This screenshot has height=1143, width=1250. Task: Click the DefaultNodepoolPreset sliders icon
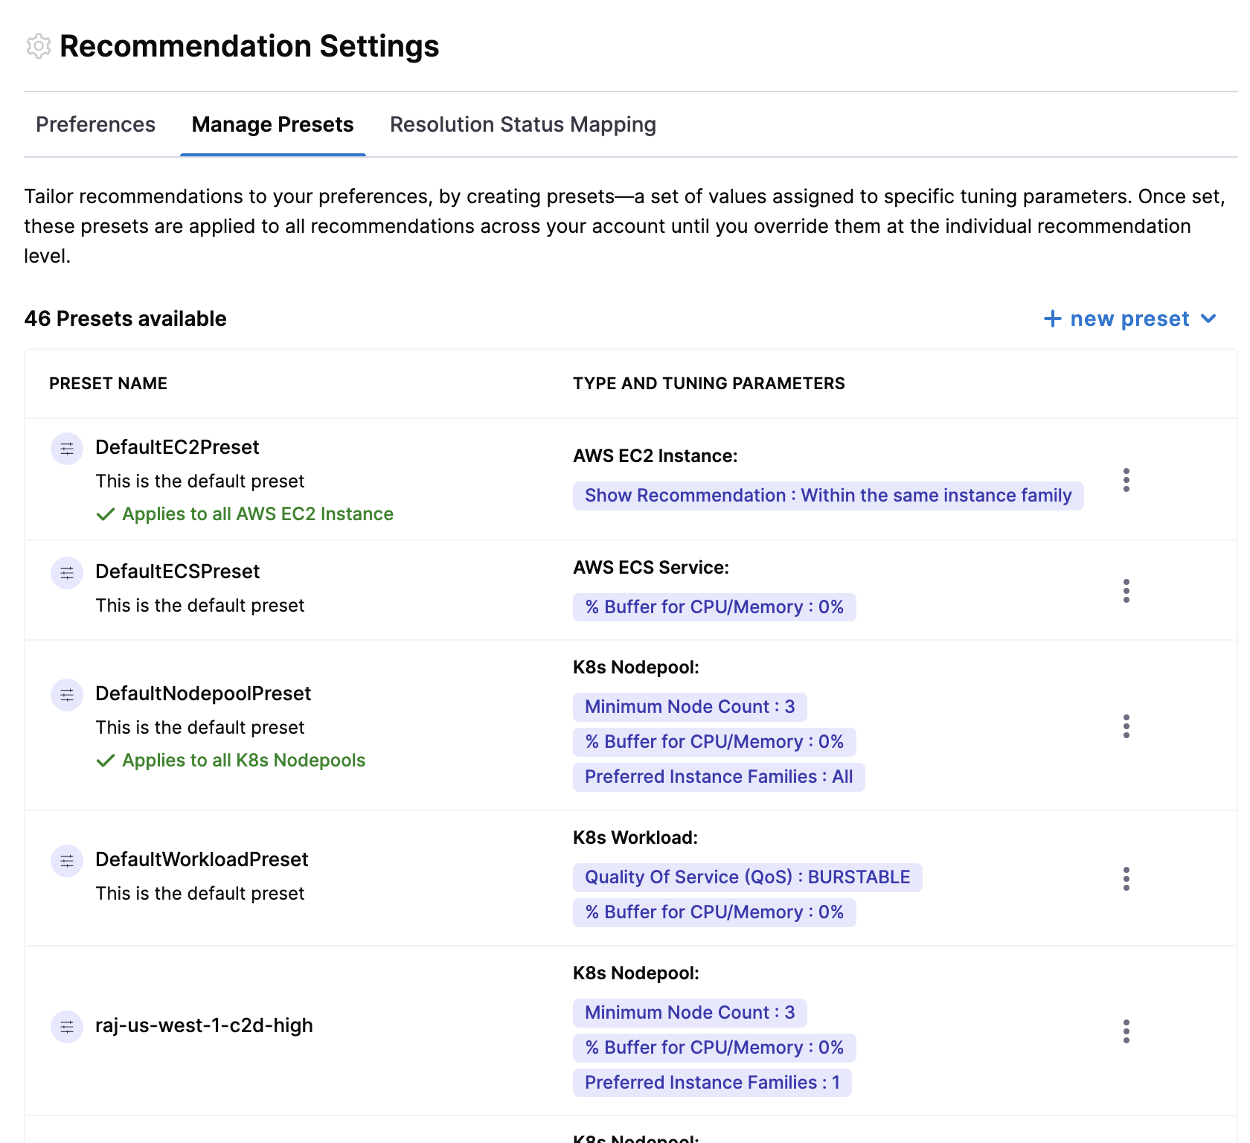67,695
